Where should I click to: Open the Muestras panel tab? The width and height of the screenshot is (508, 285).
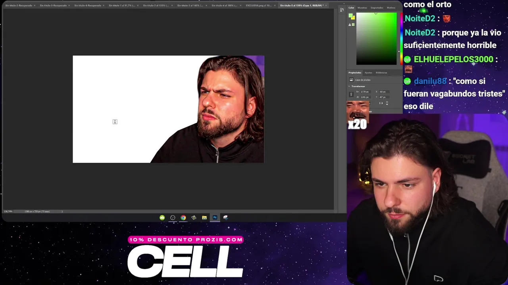pos(362,8)
